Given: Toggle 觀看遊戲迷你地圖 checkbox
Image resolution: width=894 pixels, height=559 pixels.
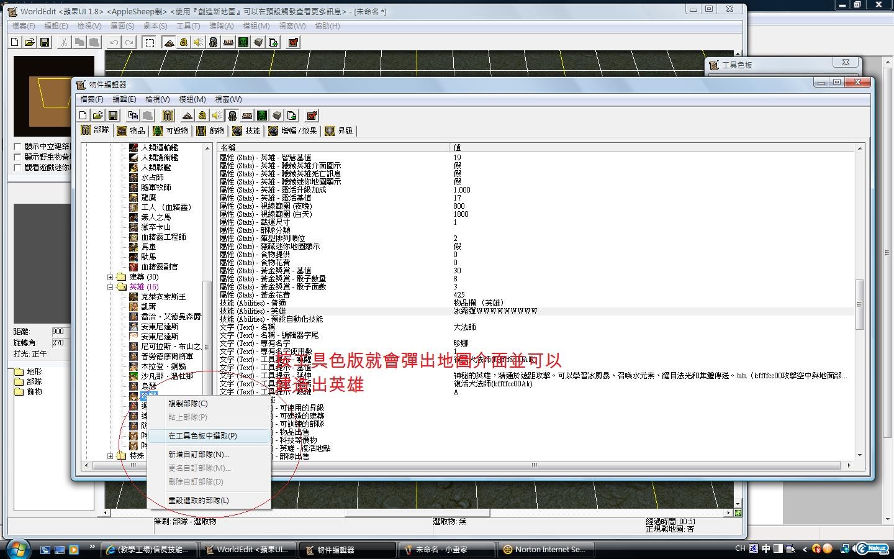Looking at the screenshot, I should tap(18, 168).
